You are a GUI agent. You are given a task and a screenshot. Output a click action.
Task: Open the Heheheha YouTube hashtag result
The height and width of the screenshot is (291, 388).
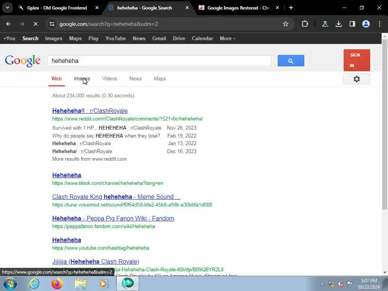coord(67,240)
